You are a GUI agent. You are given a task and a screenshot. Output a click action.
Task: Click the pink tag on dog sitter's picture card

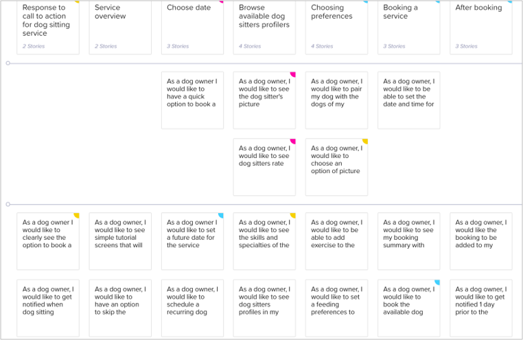tap(293, 74)
